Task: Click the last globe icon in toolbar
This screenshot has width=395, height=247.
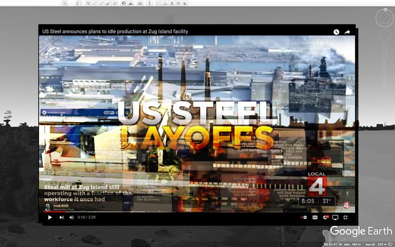Action: click(185, 3)
